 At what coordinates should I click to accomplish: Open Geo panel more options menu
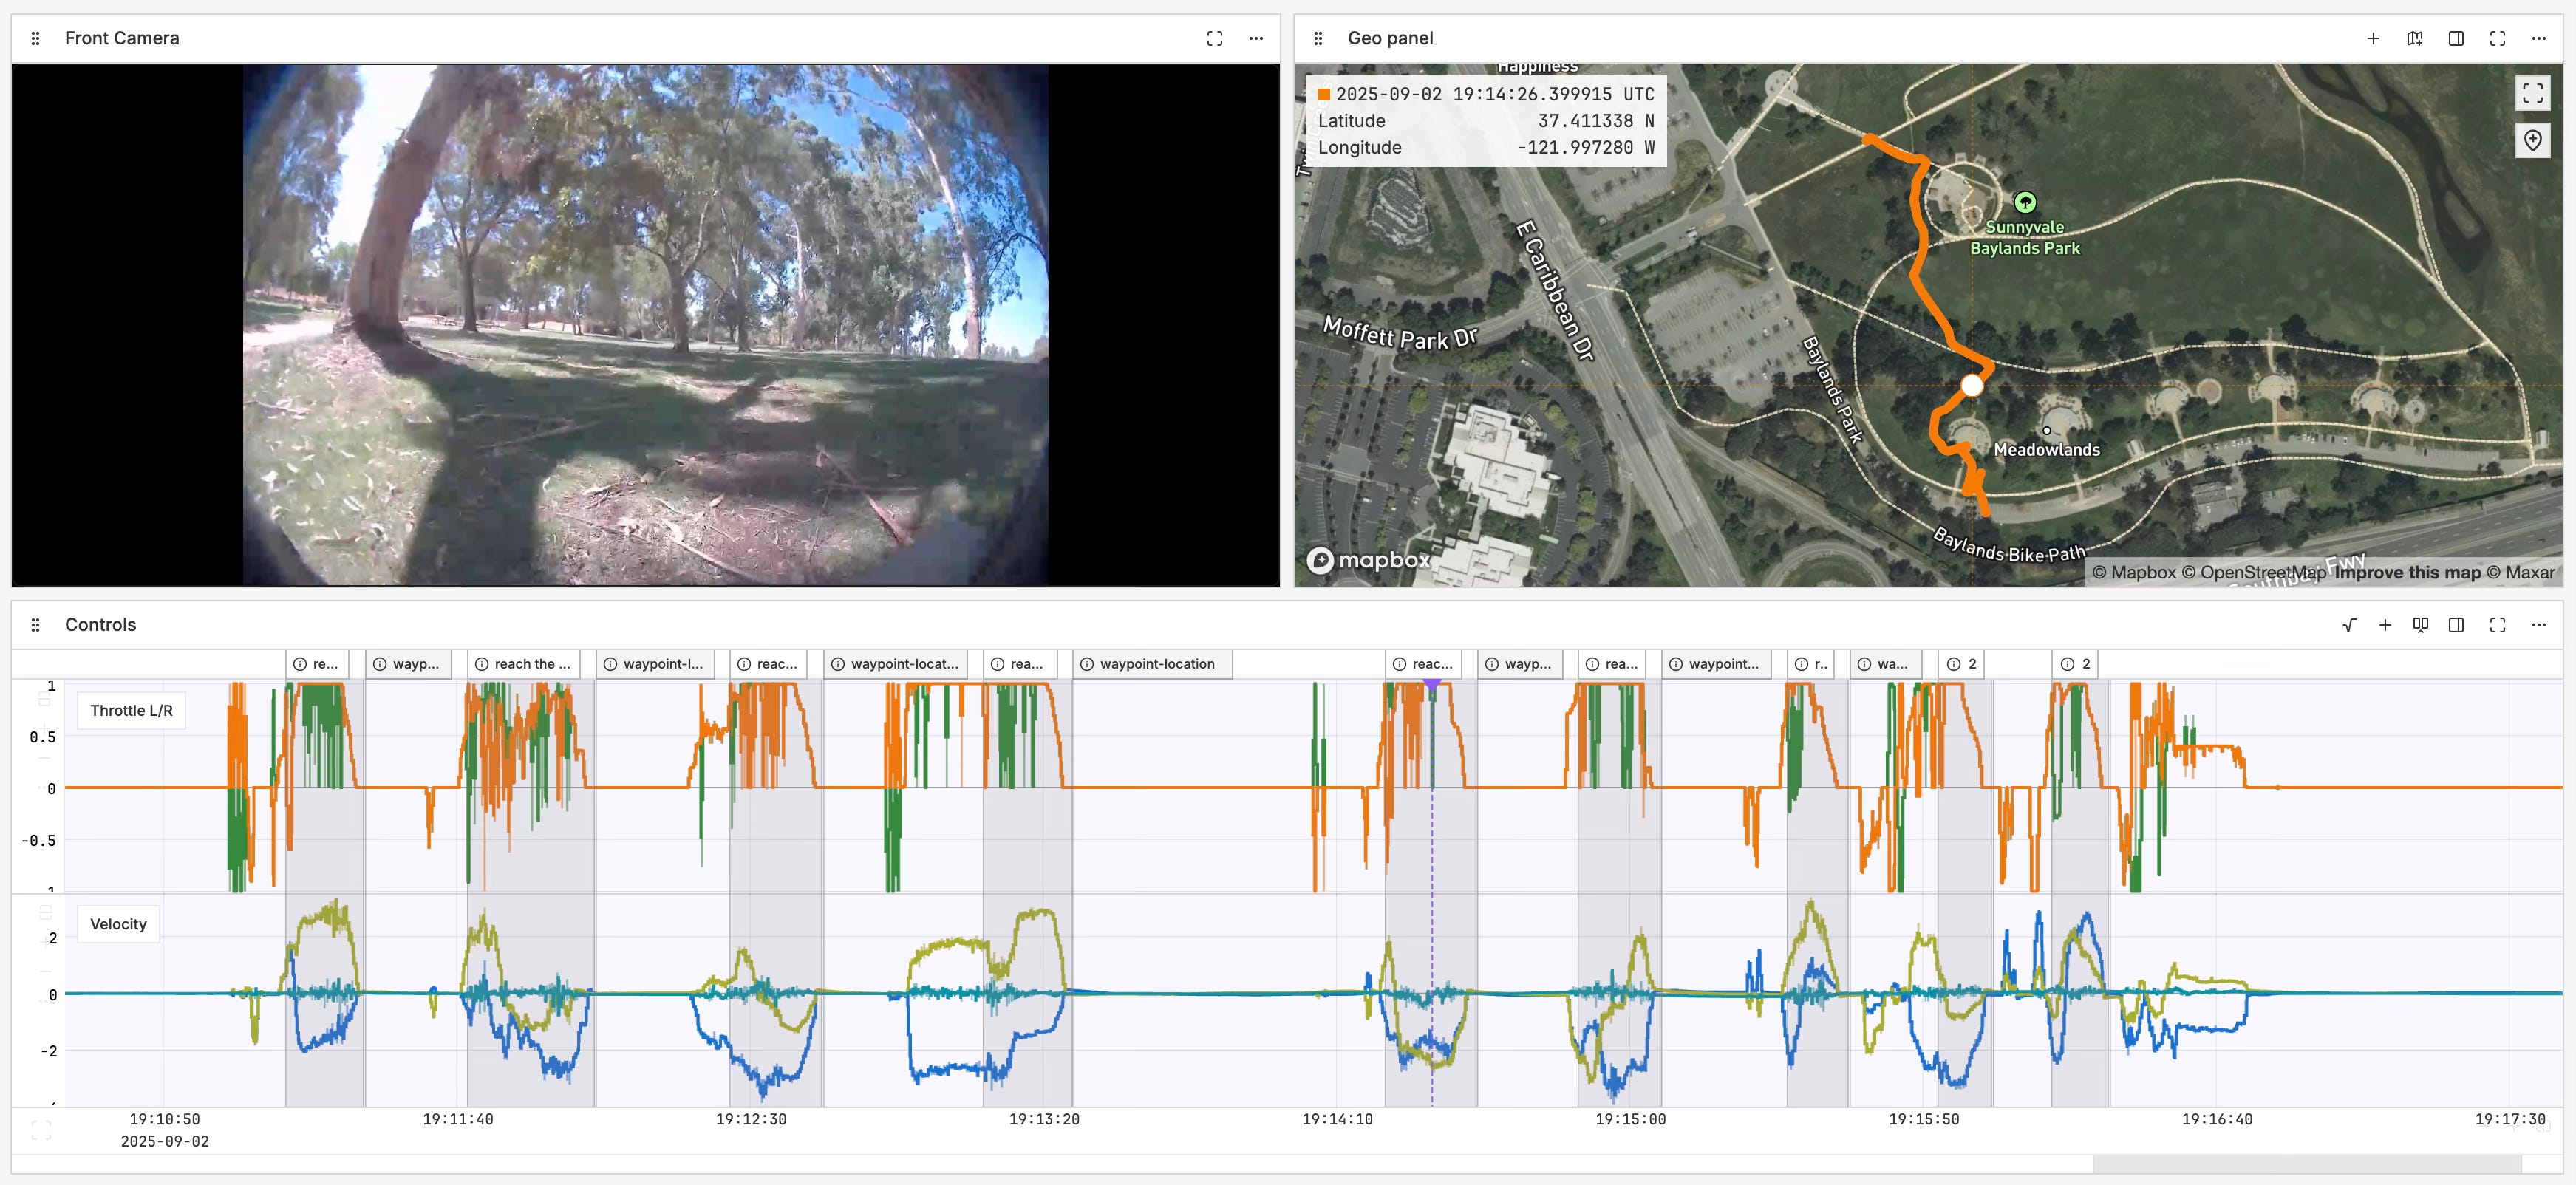click(x=2538, y=38)
